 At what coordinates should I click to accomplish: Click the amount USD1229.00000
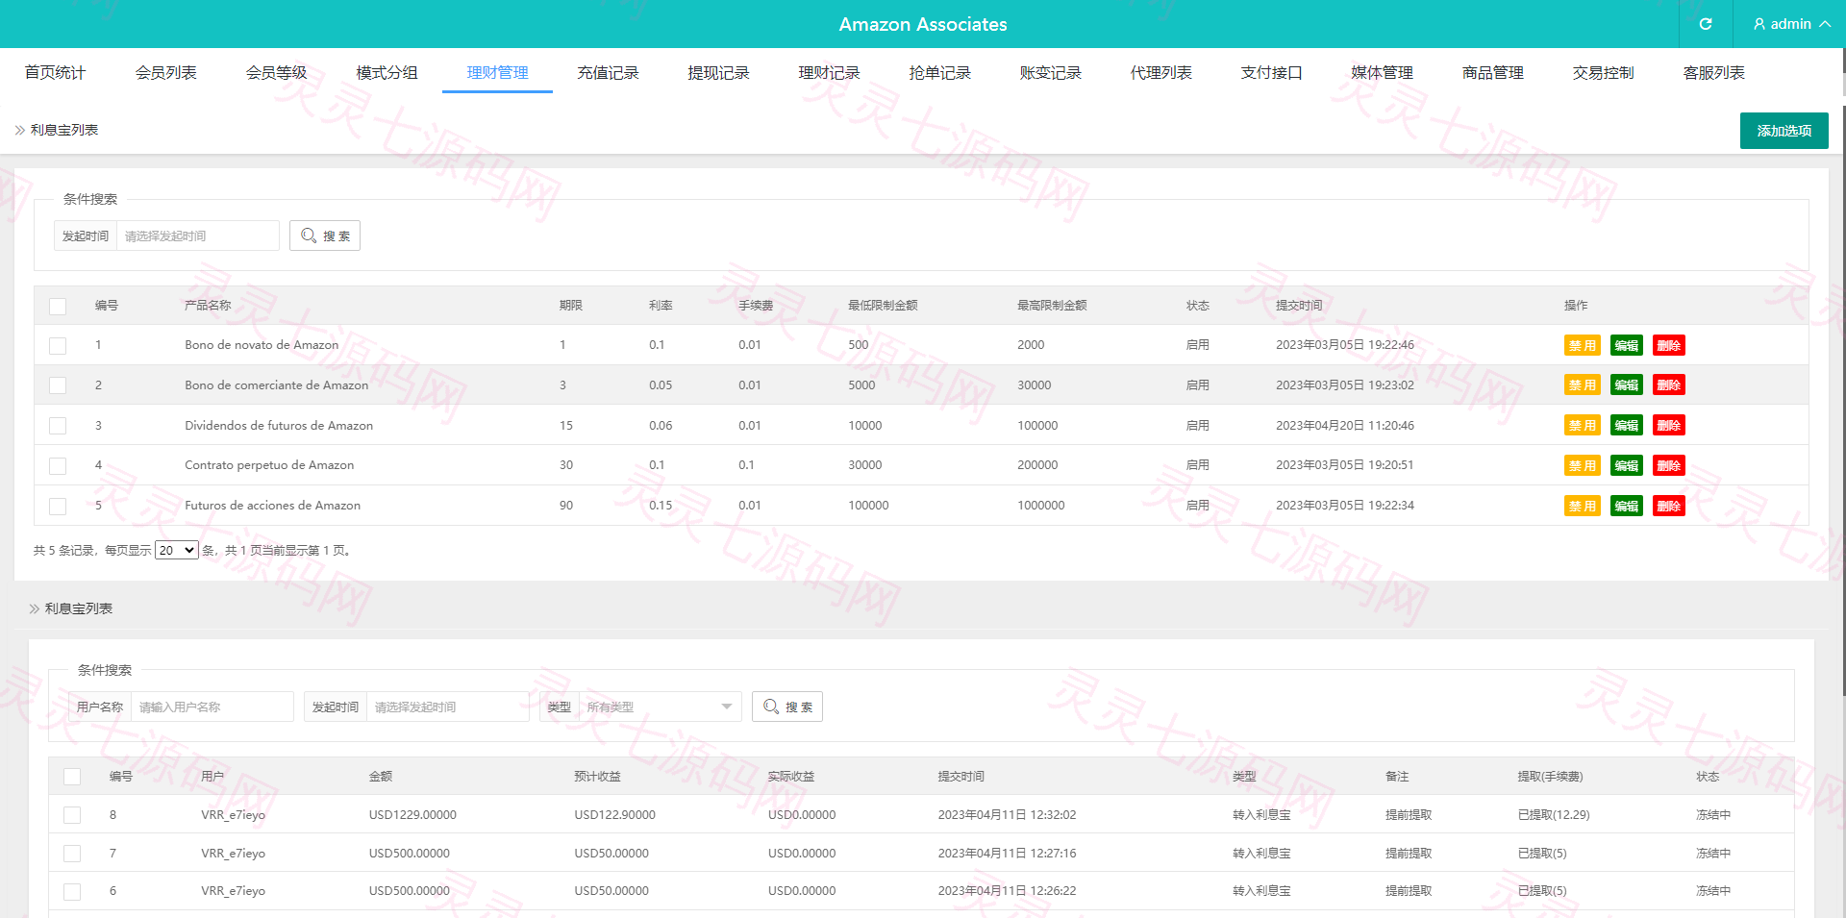pos(412,815)
